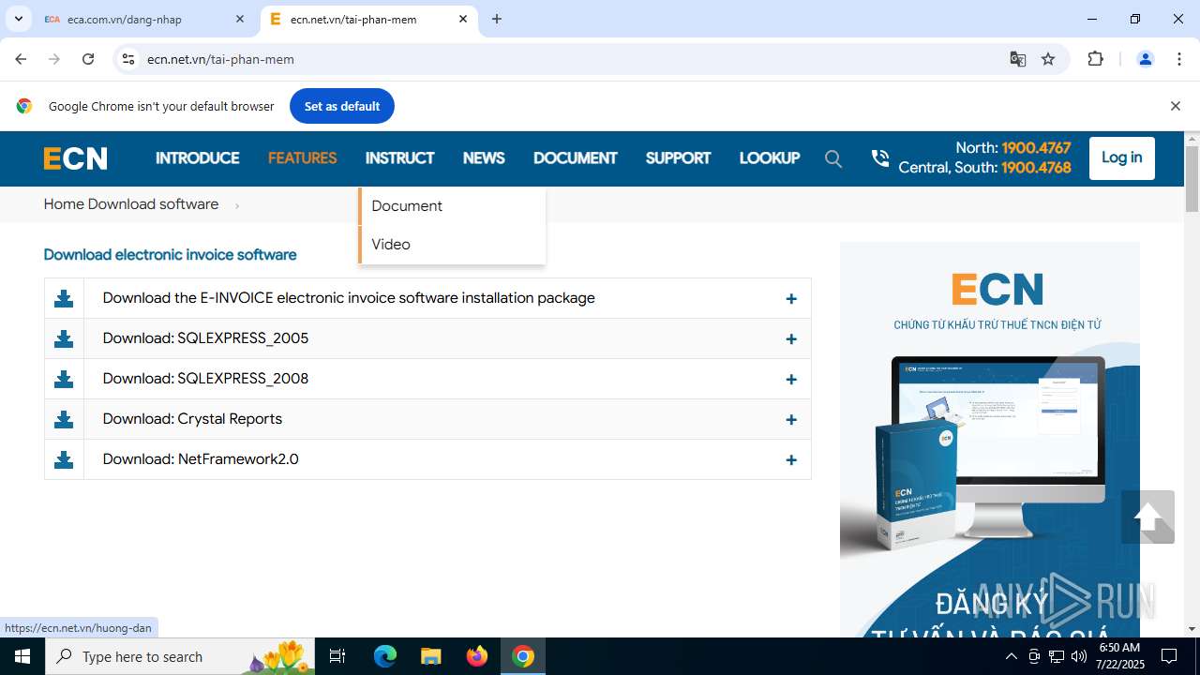Launch Microsoft Edge from taskbar

385,656
